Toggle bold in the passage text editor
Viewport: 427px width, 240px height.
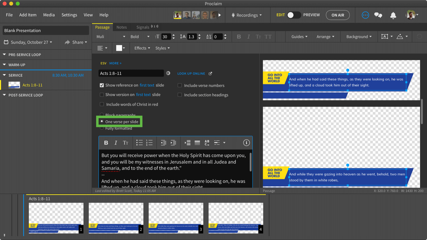[x=106, y=143]
